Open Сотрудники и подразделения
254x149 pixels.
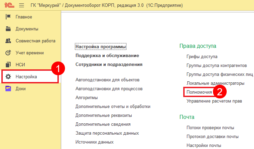click(109, 64)
